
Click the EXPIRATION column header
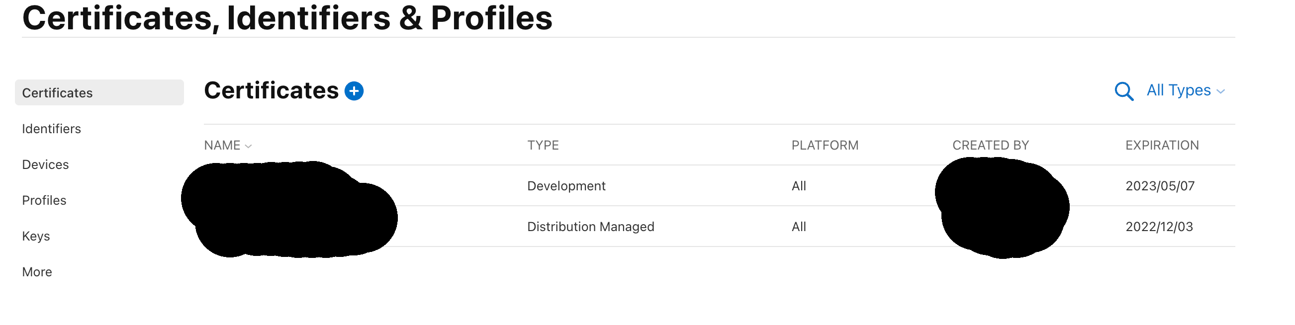coord(1162,145)
